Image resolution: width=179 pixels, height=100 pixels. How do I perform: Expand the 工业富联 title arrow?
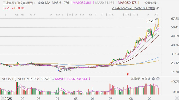tap(35, 3)
